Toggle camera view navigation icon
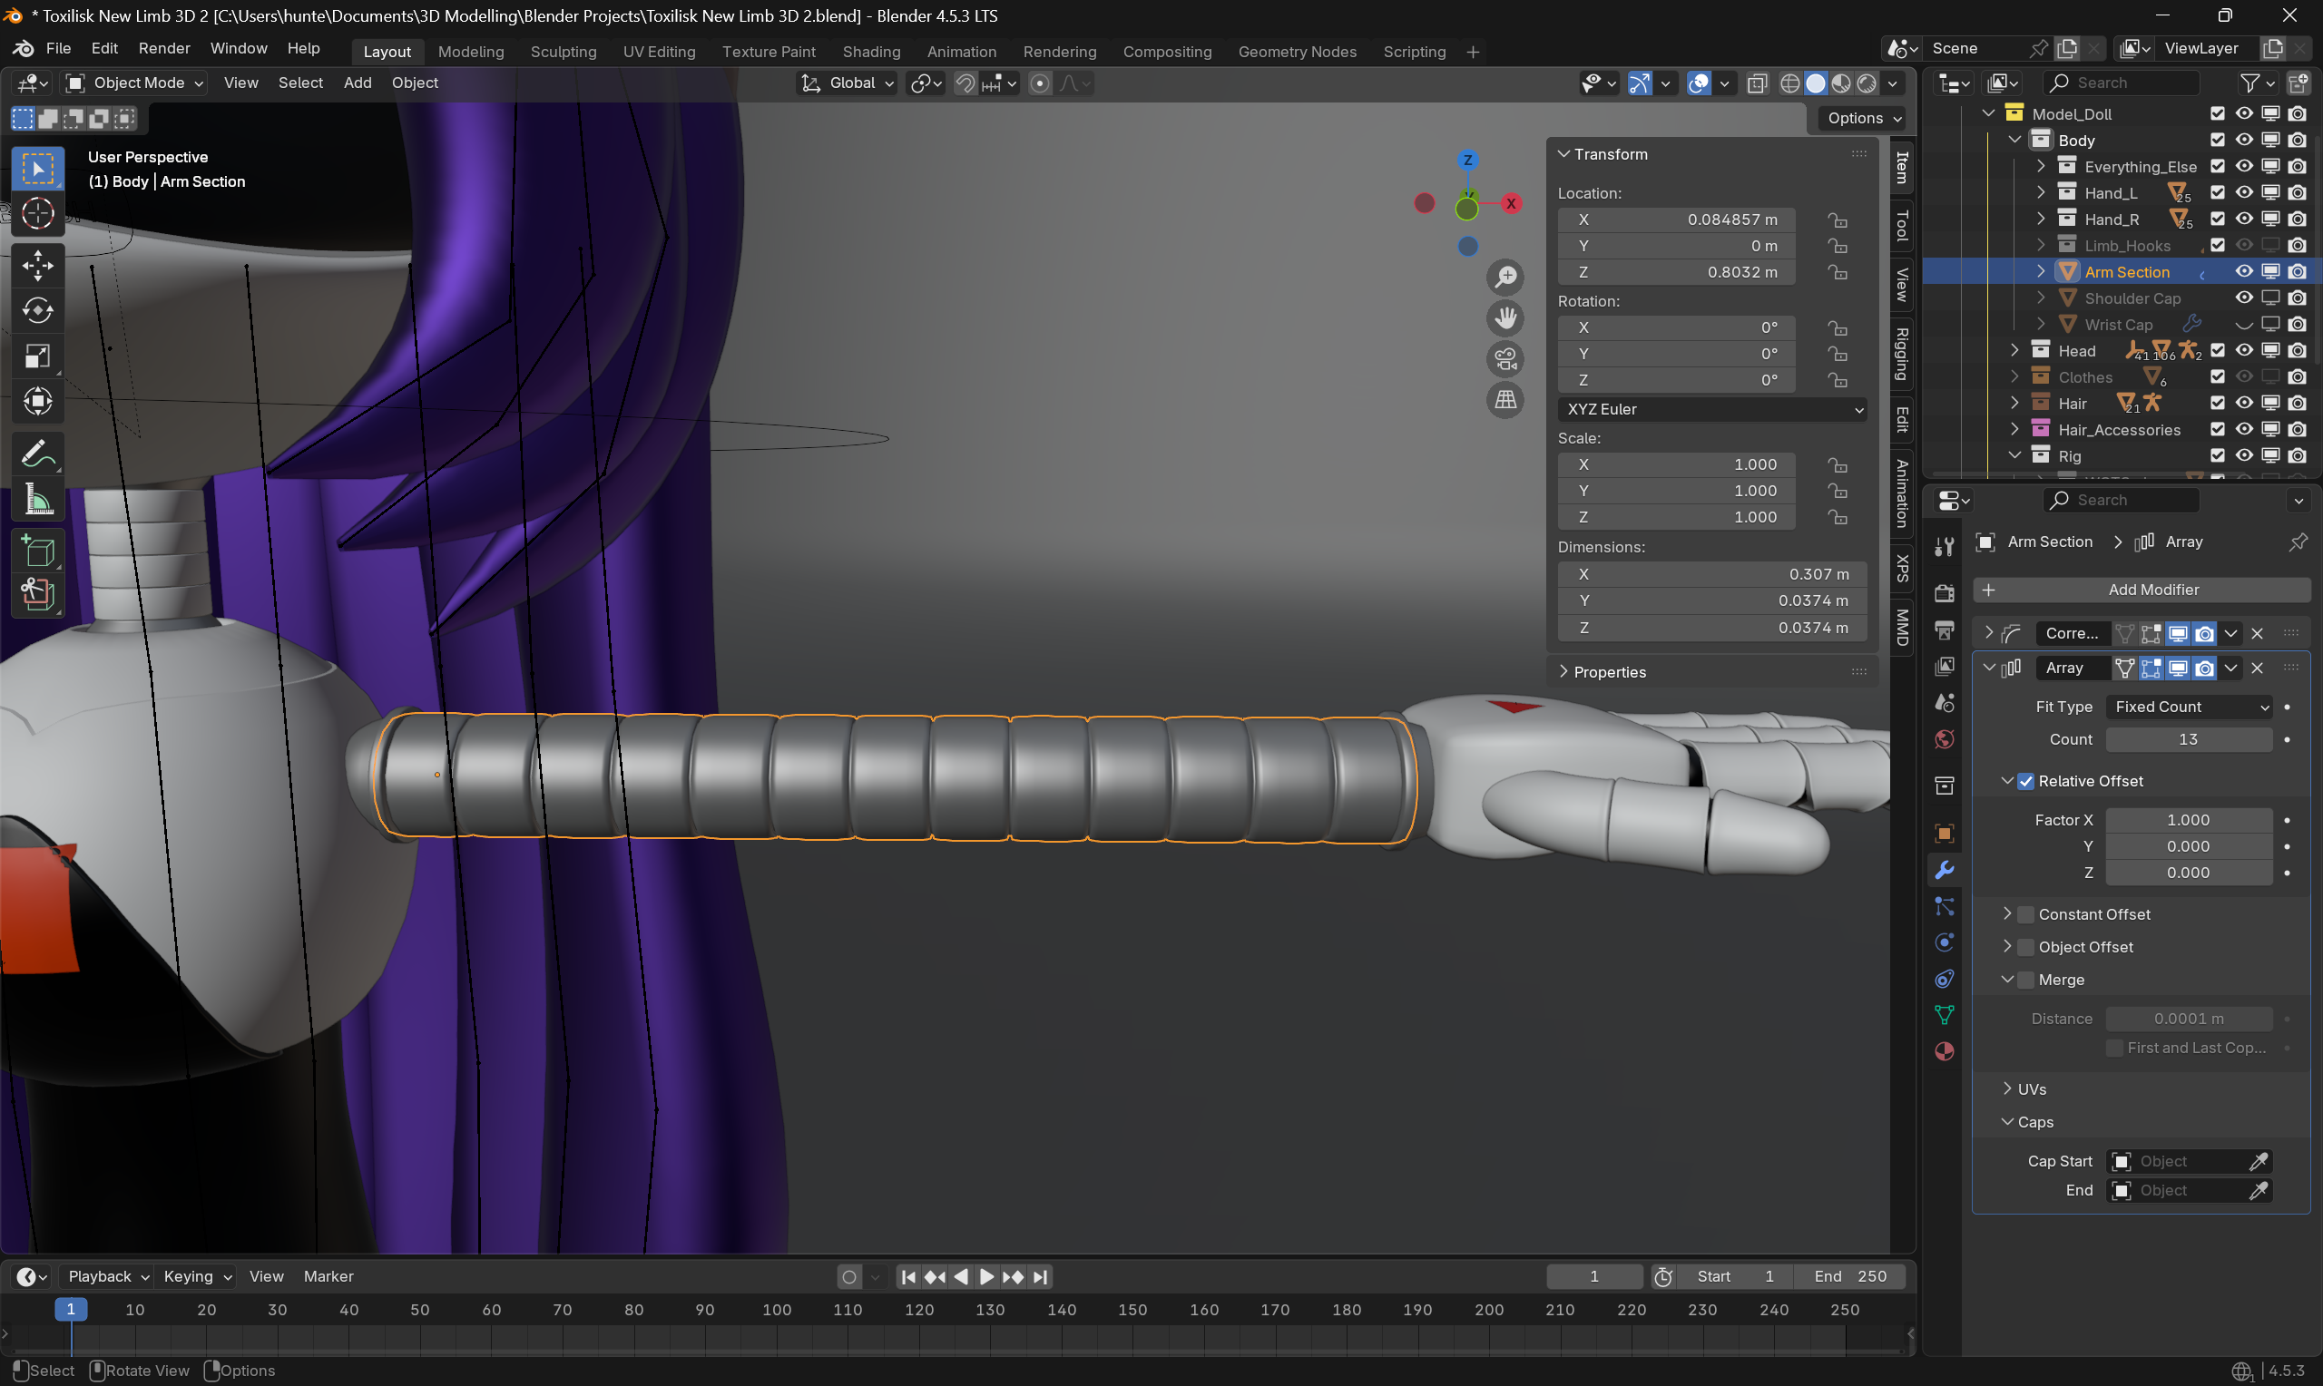 tap(1505, 359)
